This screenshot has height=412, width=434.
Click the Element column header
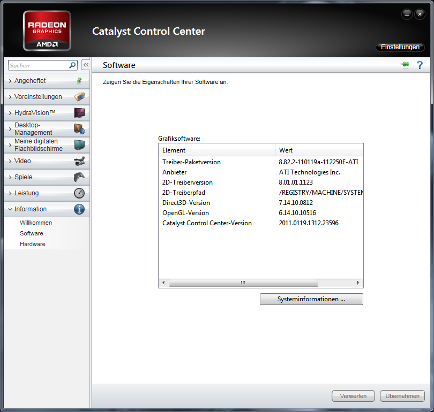[218, 150]
